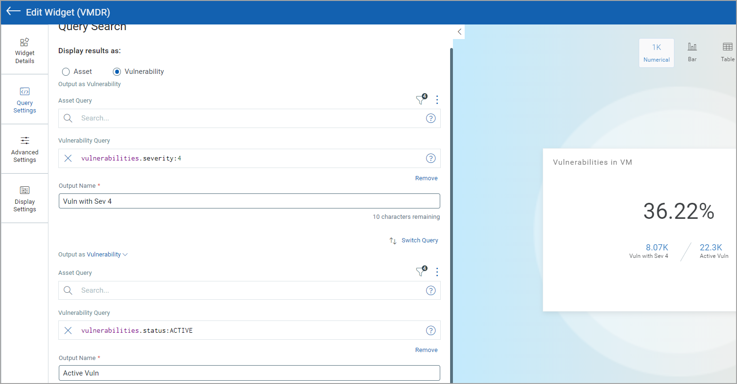Click the first Asset Query search field

point(249,118)
